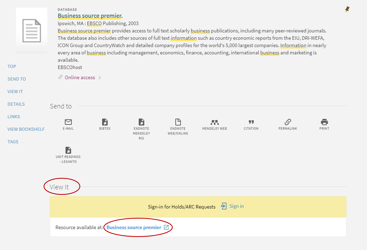The image size is (367, 250).
Task: Go to the DETAILS section
Action: click(16, 104)
